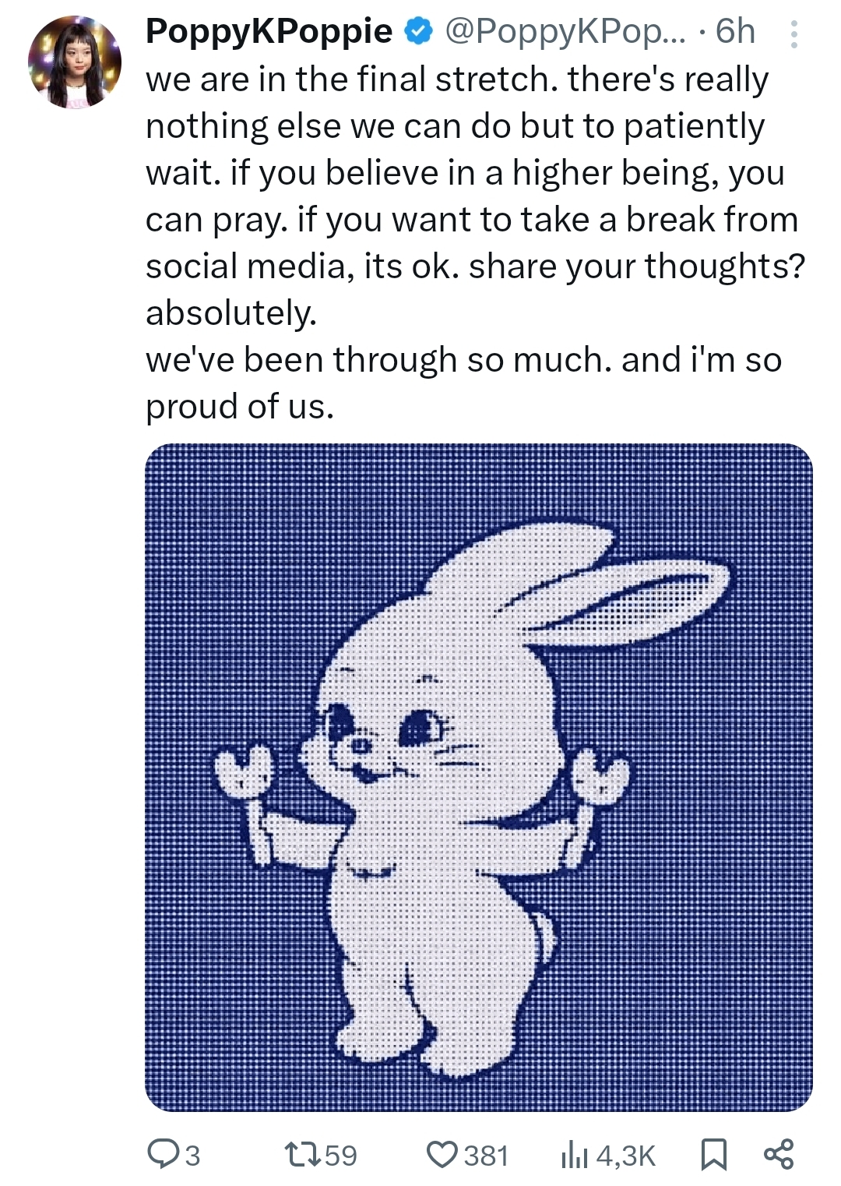Open the share icon menu

tap(779, 1154)
